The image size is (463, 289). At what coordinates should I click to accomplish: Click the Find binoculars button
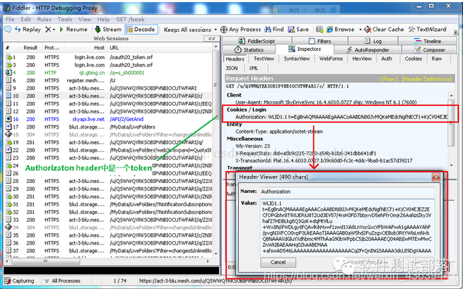(x=274, y=29)
